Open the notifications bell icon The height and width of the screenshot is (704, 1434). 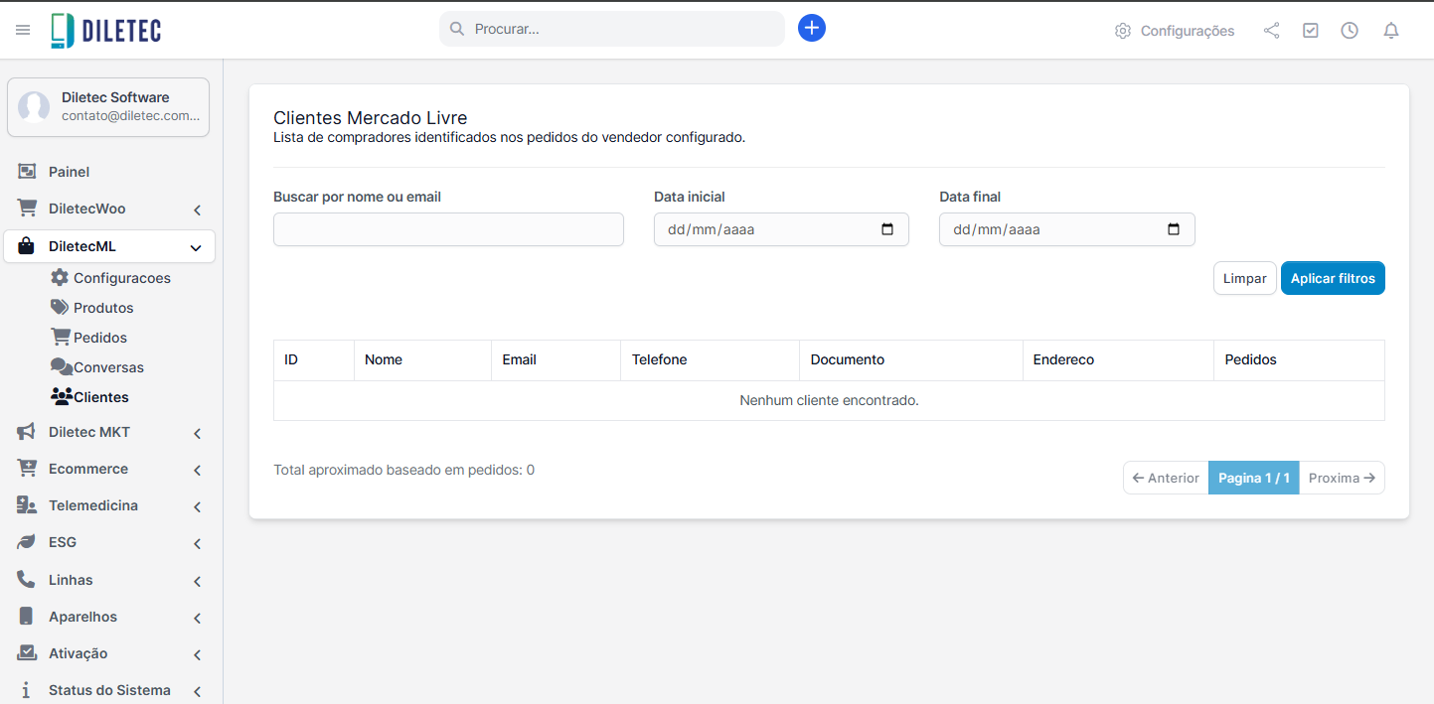(1390, 31)
